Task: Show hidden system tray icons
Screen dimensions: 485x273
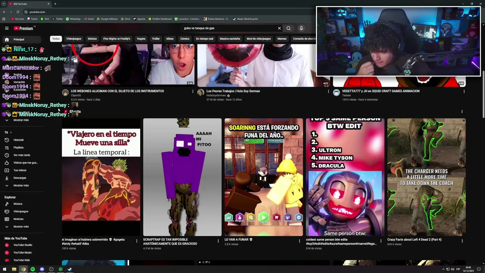Action: tap(443, 269)
